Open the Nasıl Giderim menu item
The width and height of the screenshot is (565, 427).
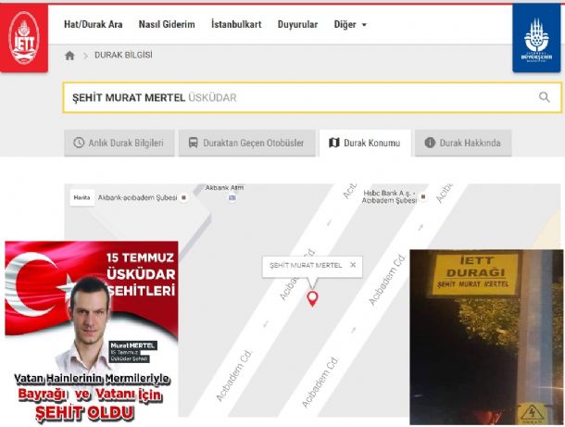click(x=167, y=24)
